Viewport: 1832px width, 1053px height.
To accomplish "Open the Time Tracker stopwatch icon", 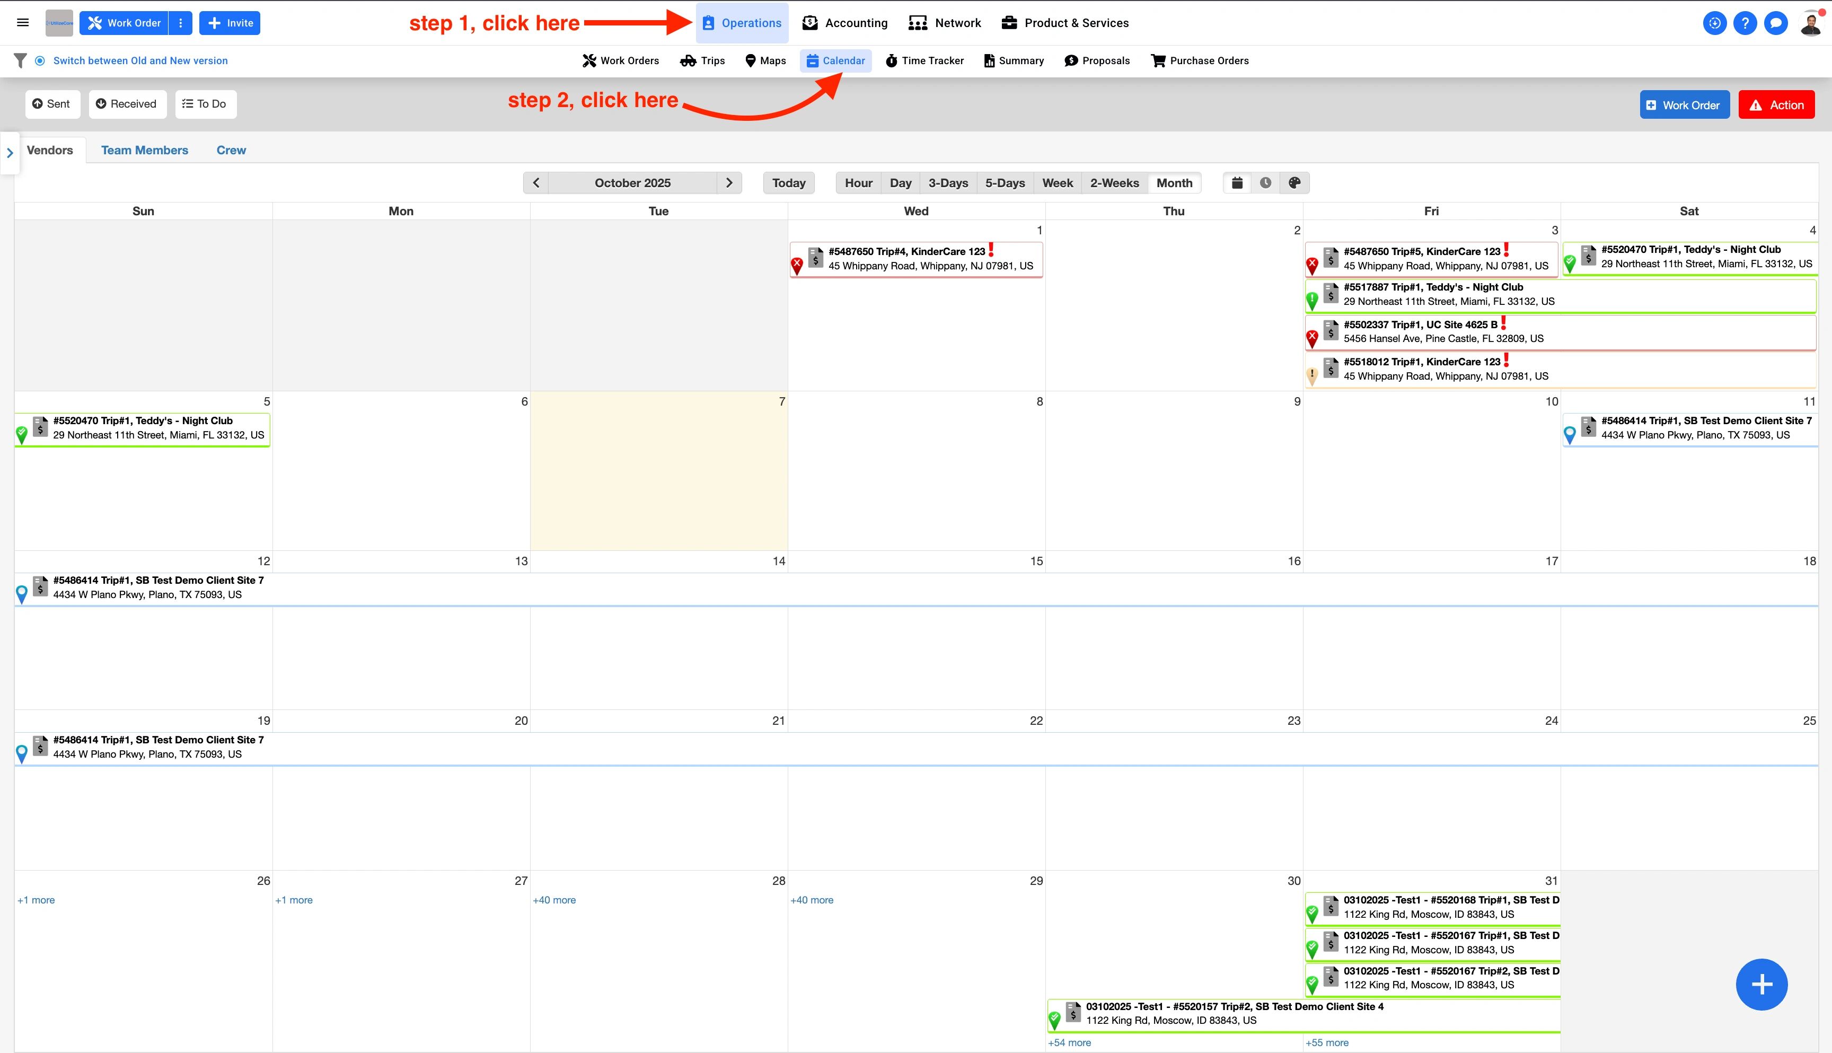I will [892, 61].
